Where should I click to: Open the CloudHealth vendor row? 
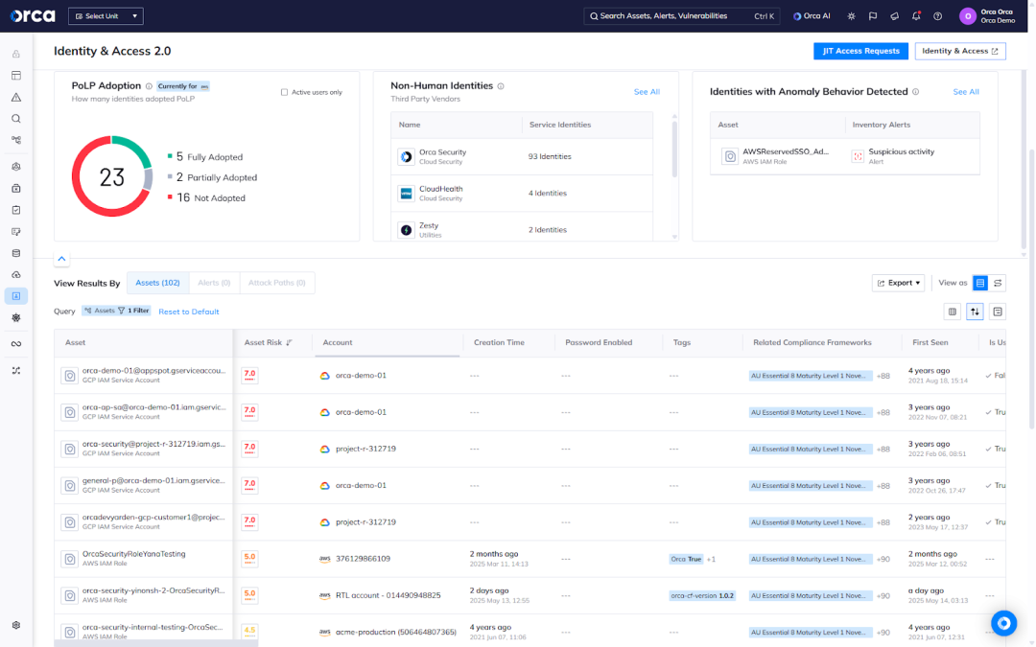tap(522, 194)
